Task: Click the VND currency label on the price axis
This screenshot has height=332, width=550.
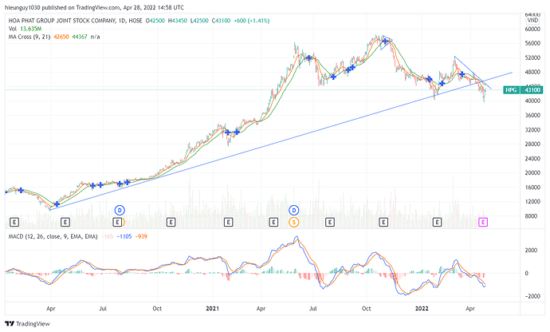Action: point(532,21)
